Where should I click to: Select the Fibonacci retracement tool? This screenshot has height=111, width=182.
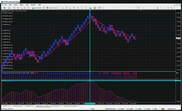pos(161,8)
